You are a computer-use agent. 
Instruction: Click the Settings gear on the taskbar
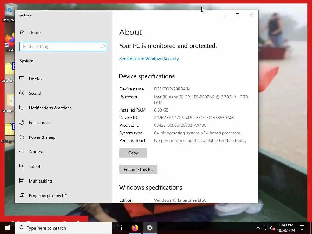pyautogui.click(x=150, y=228)
